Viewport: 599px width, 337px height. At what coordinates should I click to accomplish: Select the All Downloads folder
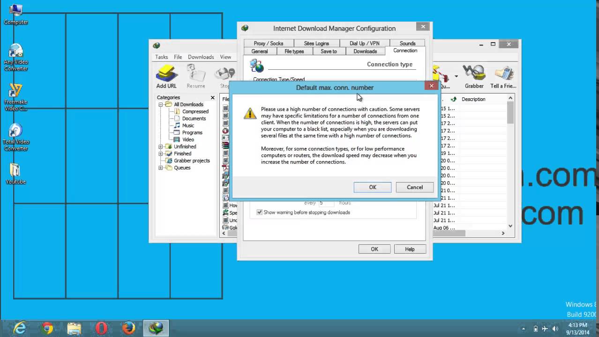188,104
